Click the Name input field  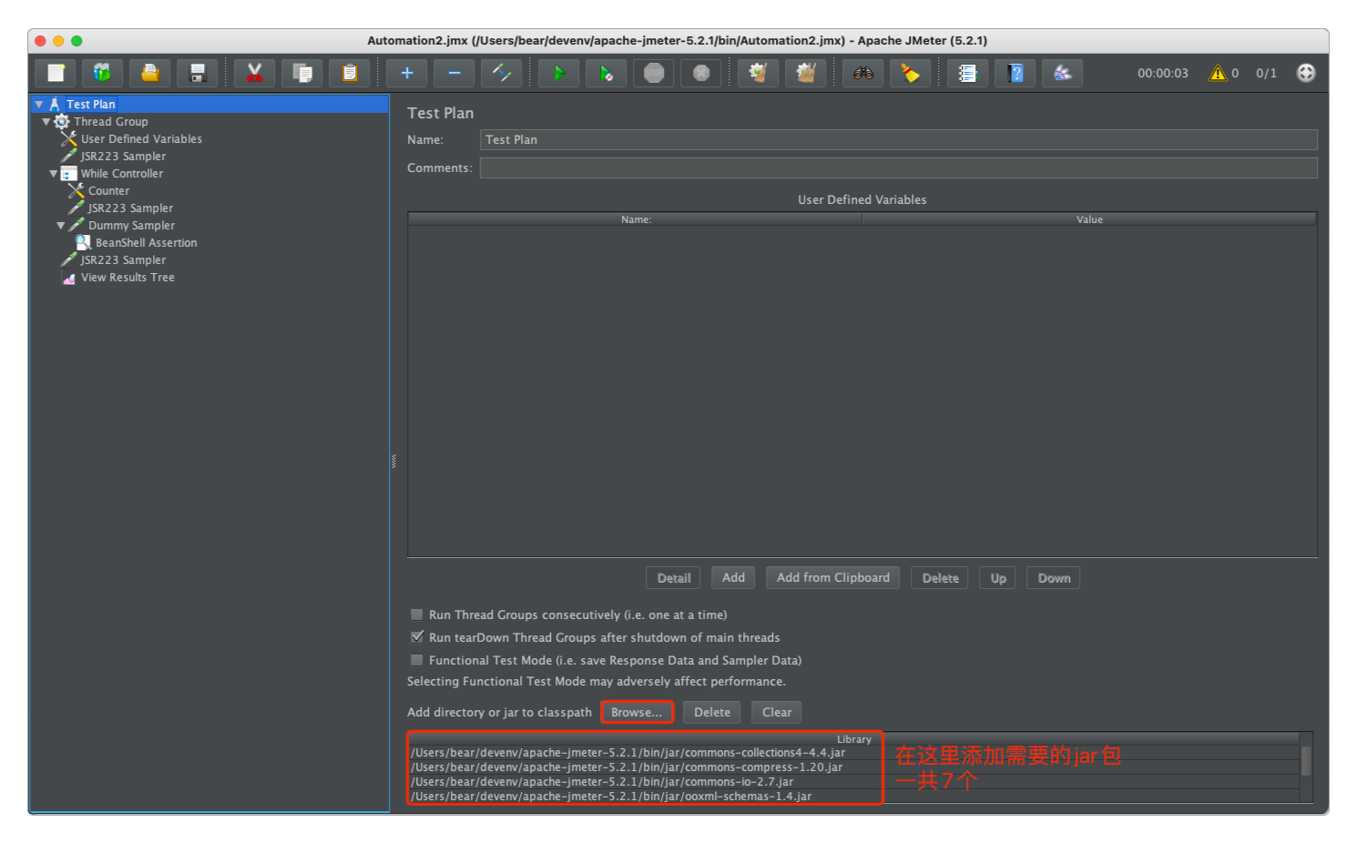898,139
